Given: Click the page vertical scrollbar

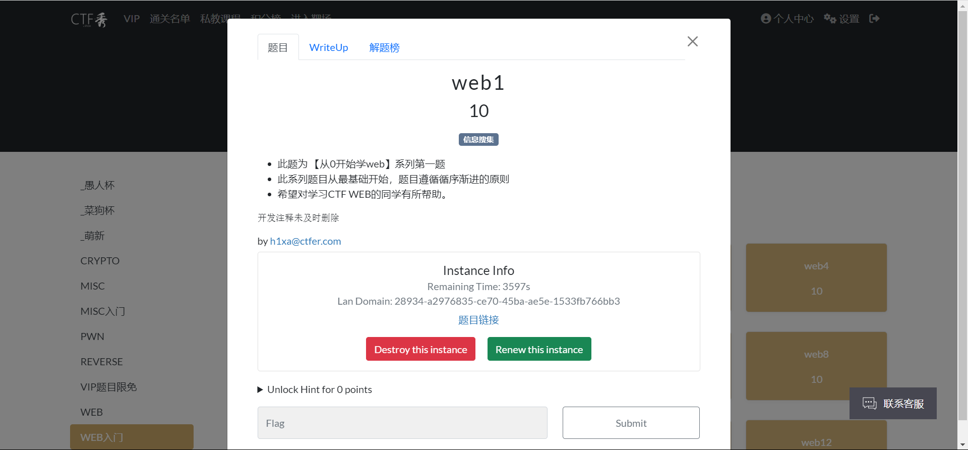Looking at the screenshot, I should tap(962, 215).
